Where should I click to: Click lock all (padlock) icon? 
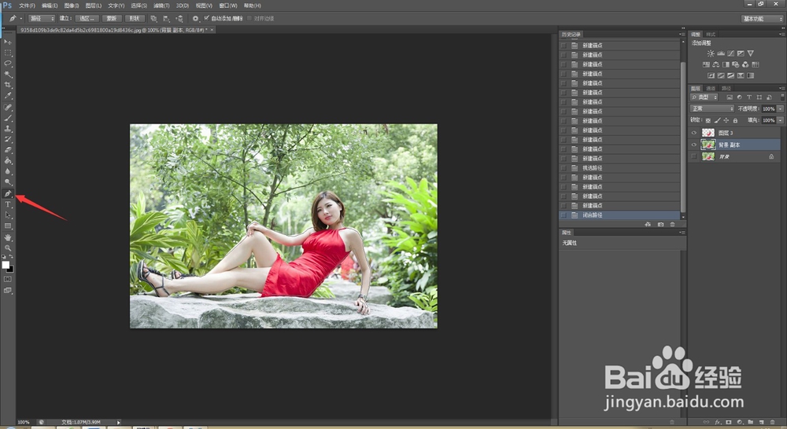point(735,120)
